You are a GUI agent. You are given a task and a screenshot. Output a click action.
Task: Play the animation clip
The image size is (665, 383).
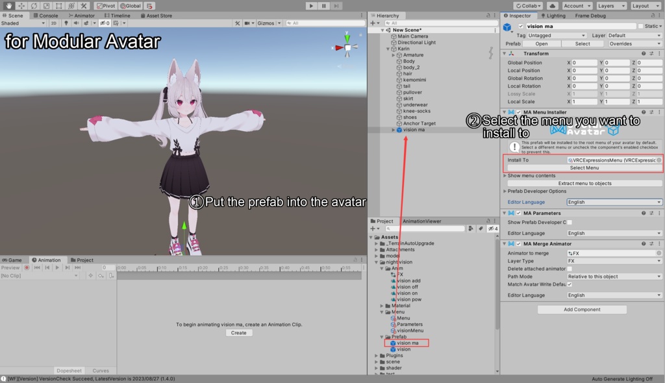click(x=57, y=267)
